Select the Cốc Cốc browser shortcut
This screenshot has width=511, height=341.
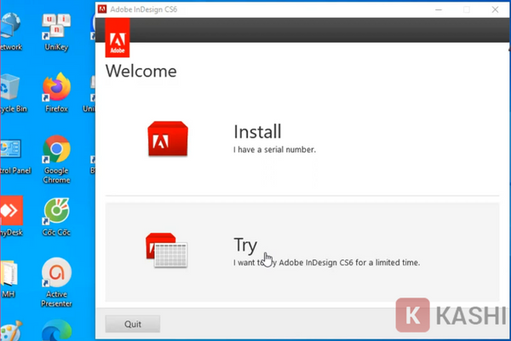[56, 211]
